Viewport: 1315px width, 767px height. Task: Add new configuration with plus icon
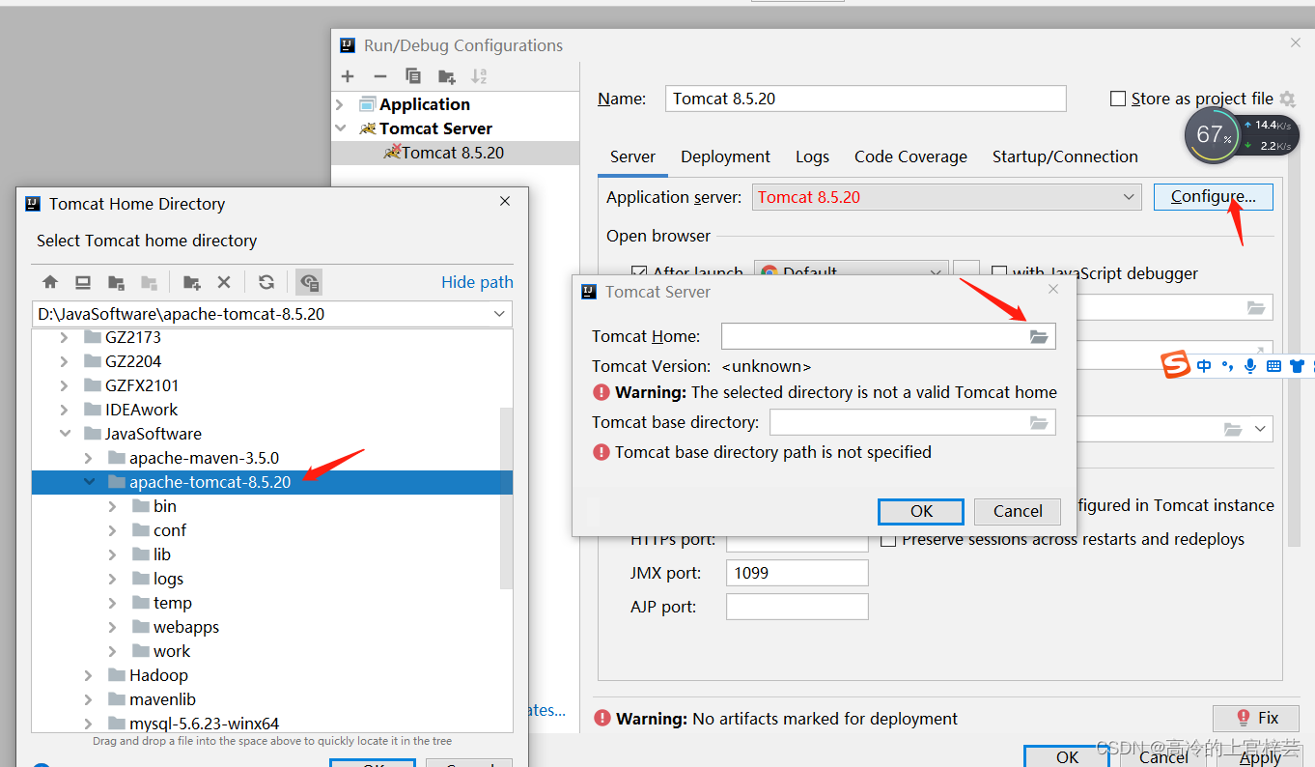point(348,76)
